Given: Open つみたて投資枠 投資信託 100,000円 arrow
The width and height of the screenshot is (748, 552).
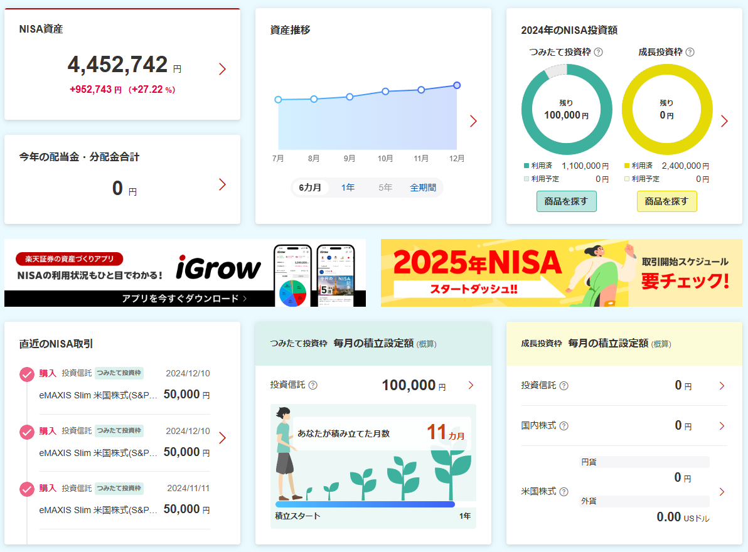Looking at the screenshot, I should click(x=471, y=385).
